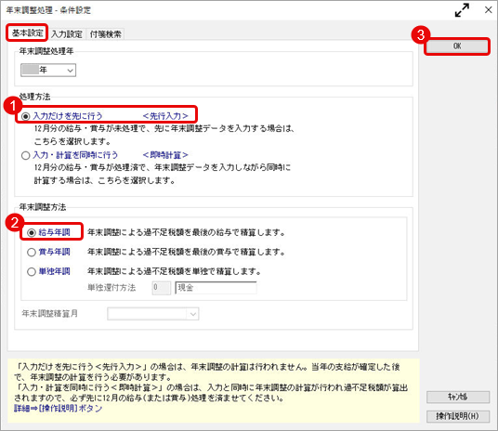Screen dimensions: 498x431
Task: Click the キャンセル button
Action: click(x=458, y=397)
